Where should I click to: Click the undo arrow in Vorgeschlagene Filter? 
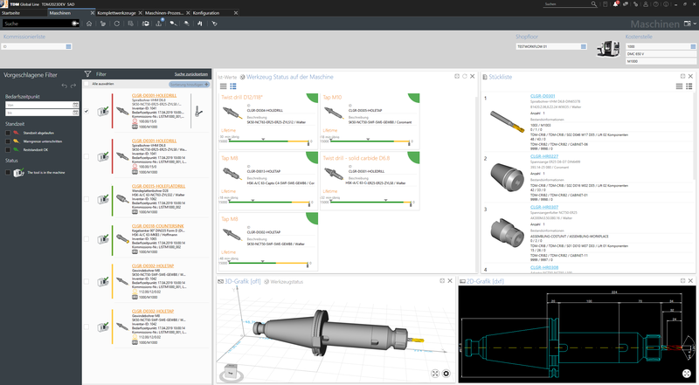(64, 86)
